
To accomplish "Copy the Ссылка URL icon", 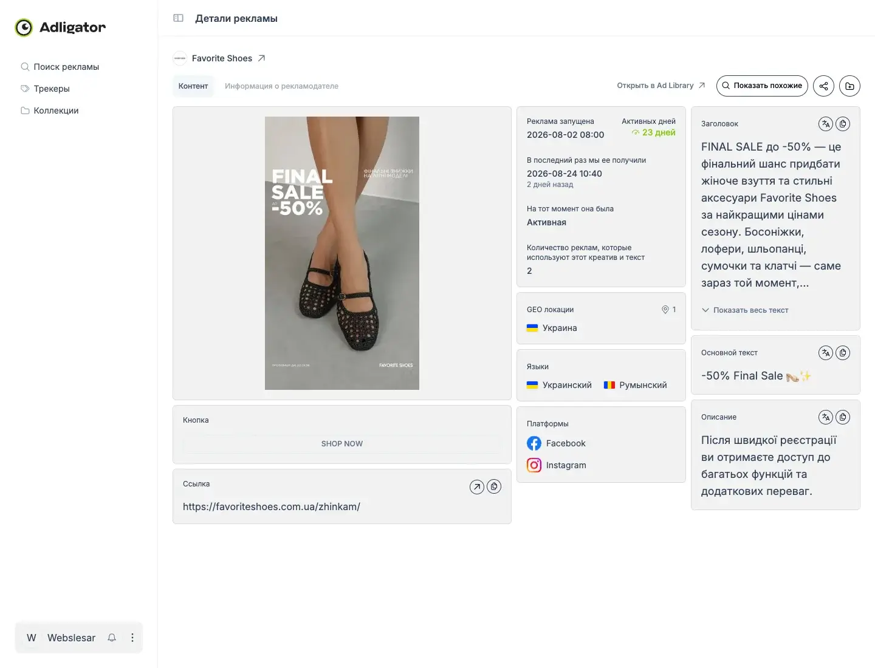I will click(x=494, y=486).
